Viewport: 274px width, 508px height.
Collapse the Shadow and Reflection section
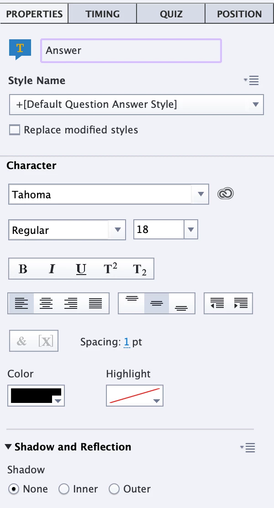coord(8,447)
